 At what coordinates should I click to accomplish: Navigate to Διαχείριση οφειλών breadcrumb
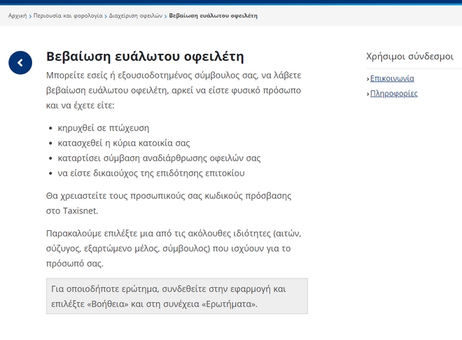(135, 15)
